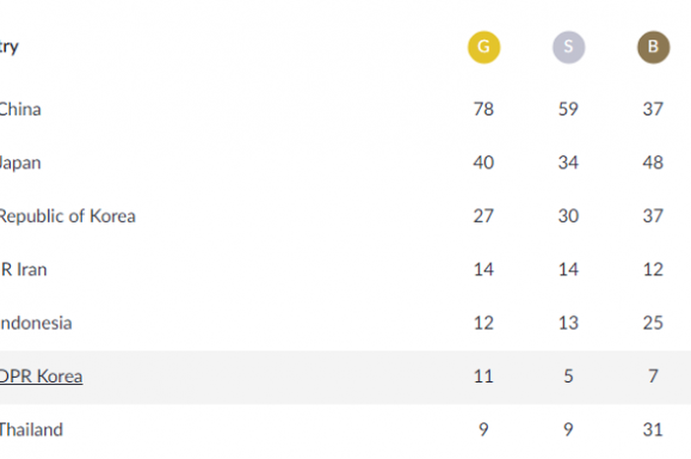Click DPR Korea's gold count of 11

point(484,377)
